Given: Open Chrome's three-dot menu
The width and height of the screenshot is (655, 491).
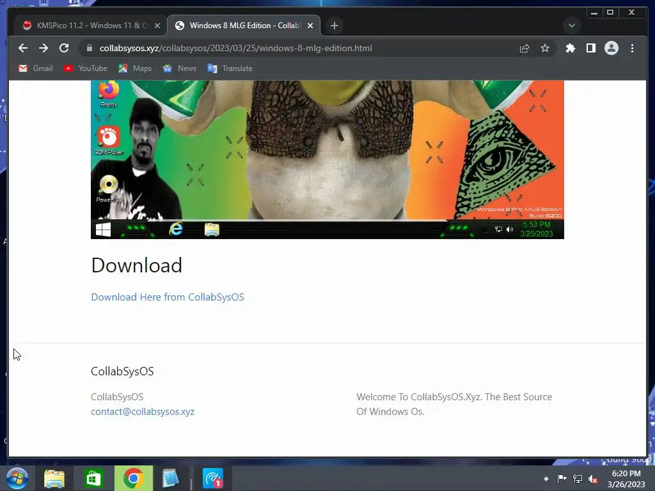Looking at the screenshot, I should 632,48.
